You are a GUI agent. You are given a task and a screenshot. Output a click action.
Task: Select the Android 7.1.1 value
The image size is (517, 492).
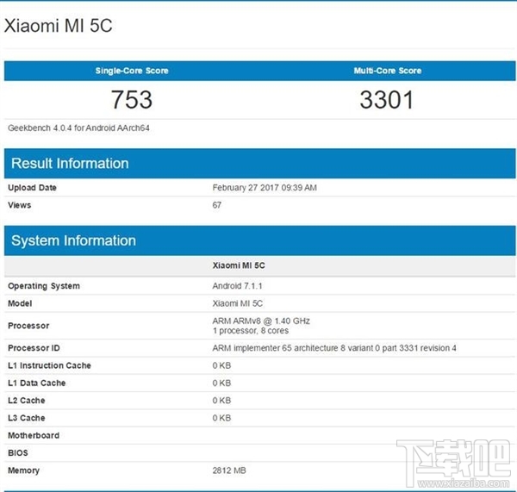(238, 286)
